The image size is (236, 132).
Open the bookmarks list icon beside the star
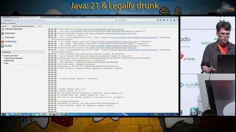pyautogui.click(x=161, y=20)
